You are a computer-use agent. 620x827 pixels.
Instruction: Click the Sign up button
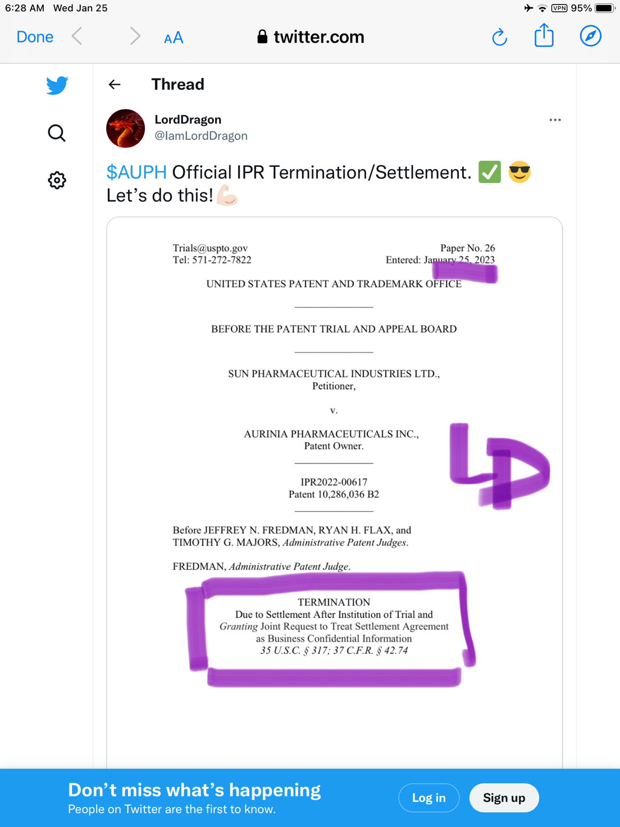coord(504,798)
